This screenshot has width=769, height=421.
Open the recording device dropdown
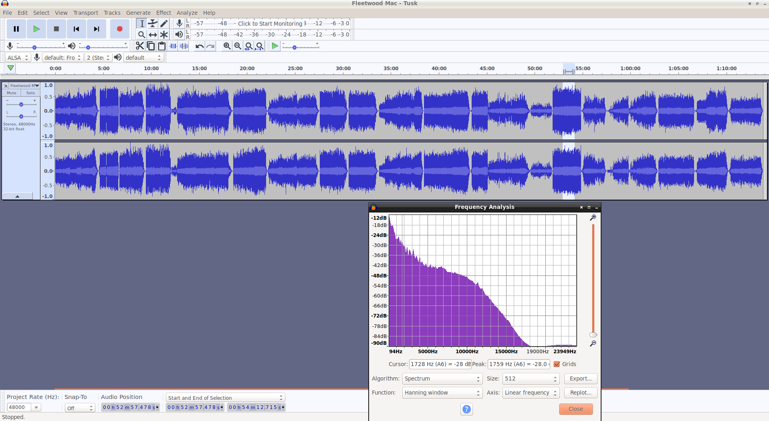(63, 58)
